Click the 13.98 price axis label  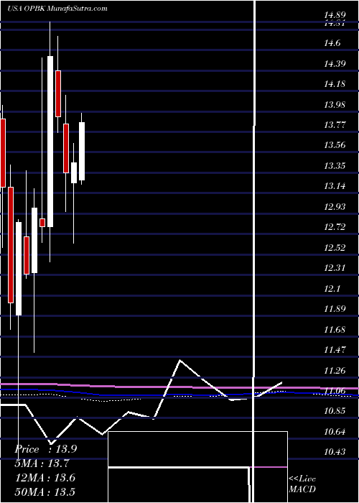click(x=335, y=104)
